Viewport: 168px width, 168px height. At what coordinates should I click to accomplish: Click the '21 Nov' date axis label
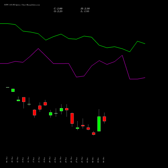[x=55, y=160]
